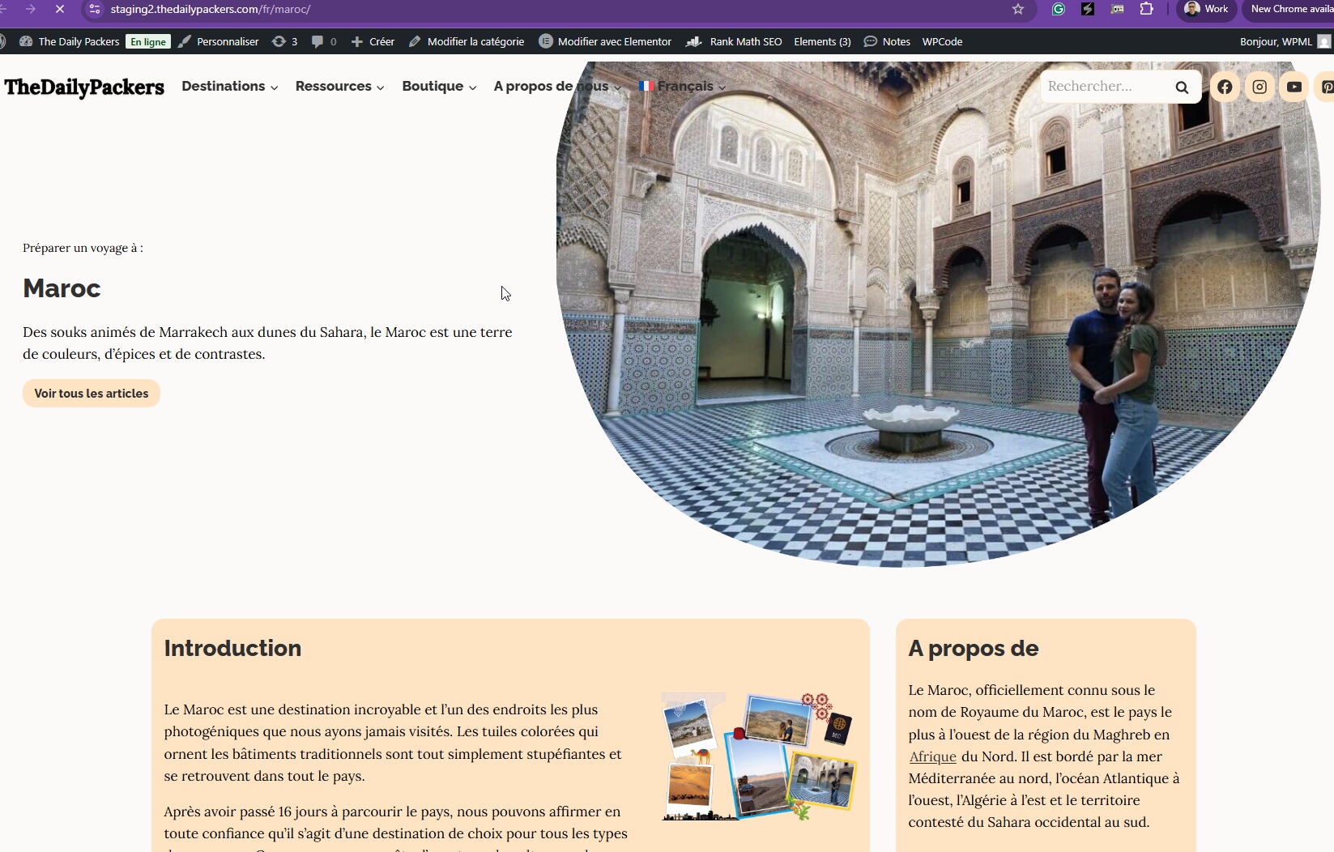The image size is (1334, 852).
Task: Open the Facebook social icon
Action: tap(1225, 87)
